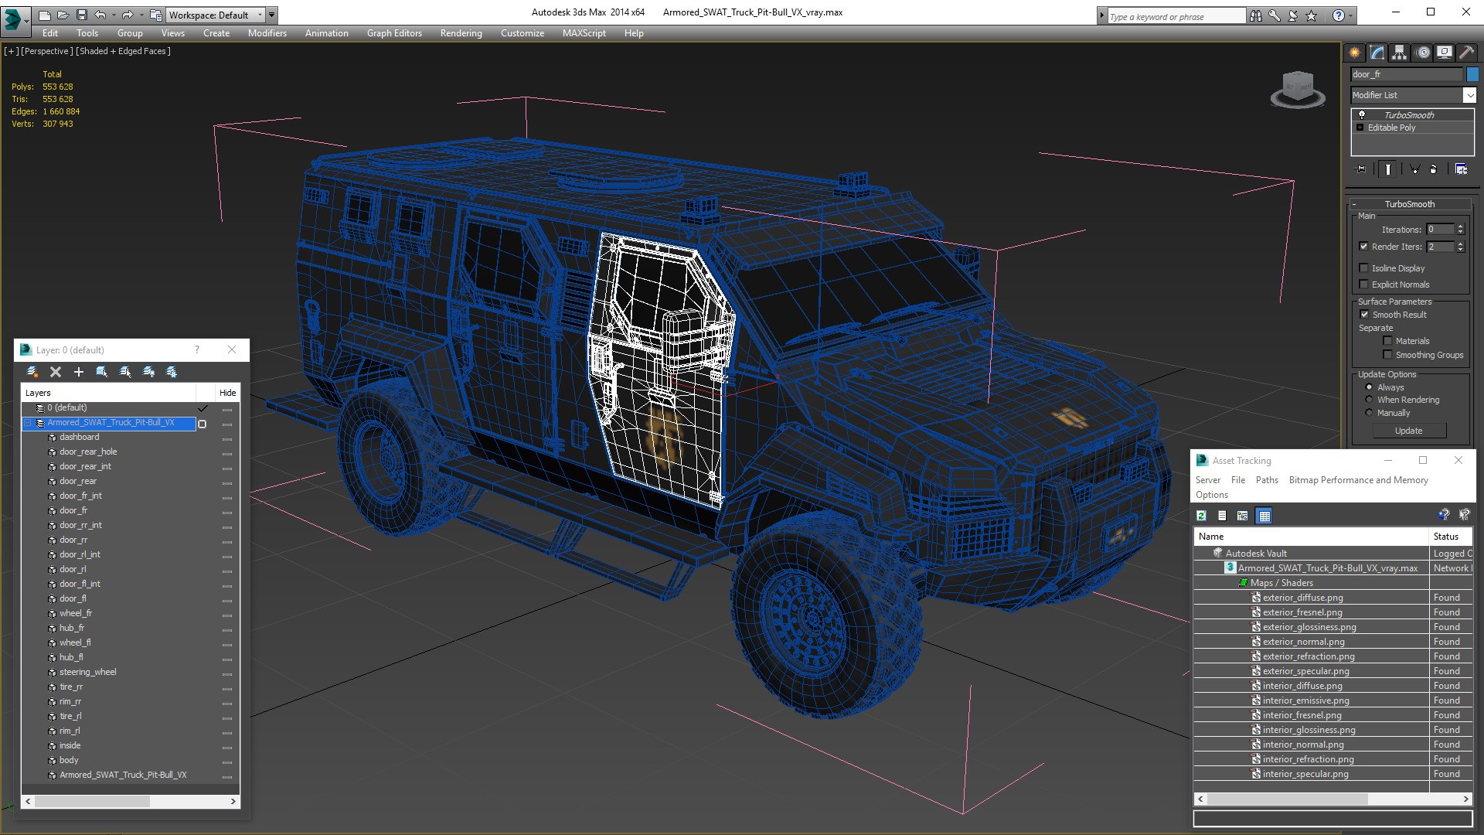Viewport: 1484px width, 835px height.
Task: Click Delete Layer X icon
Action: click(56, 372)
